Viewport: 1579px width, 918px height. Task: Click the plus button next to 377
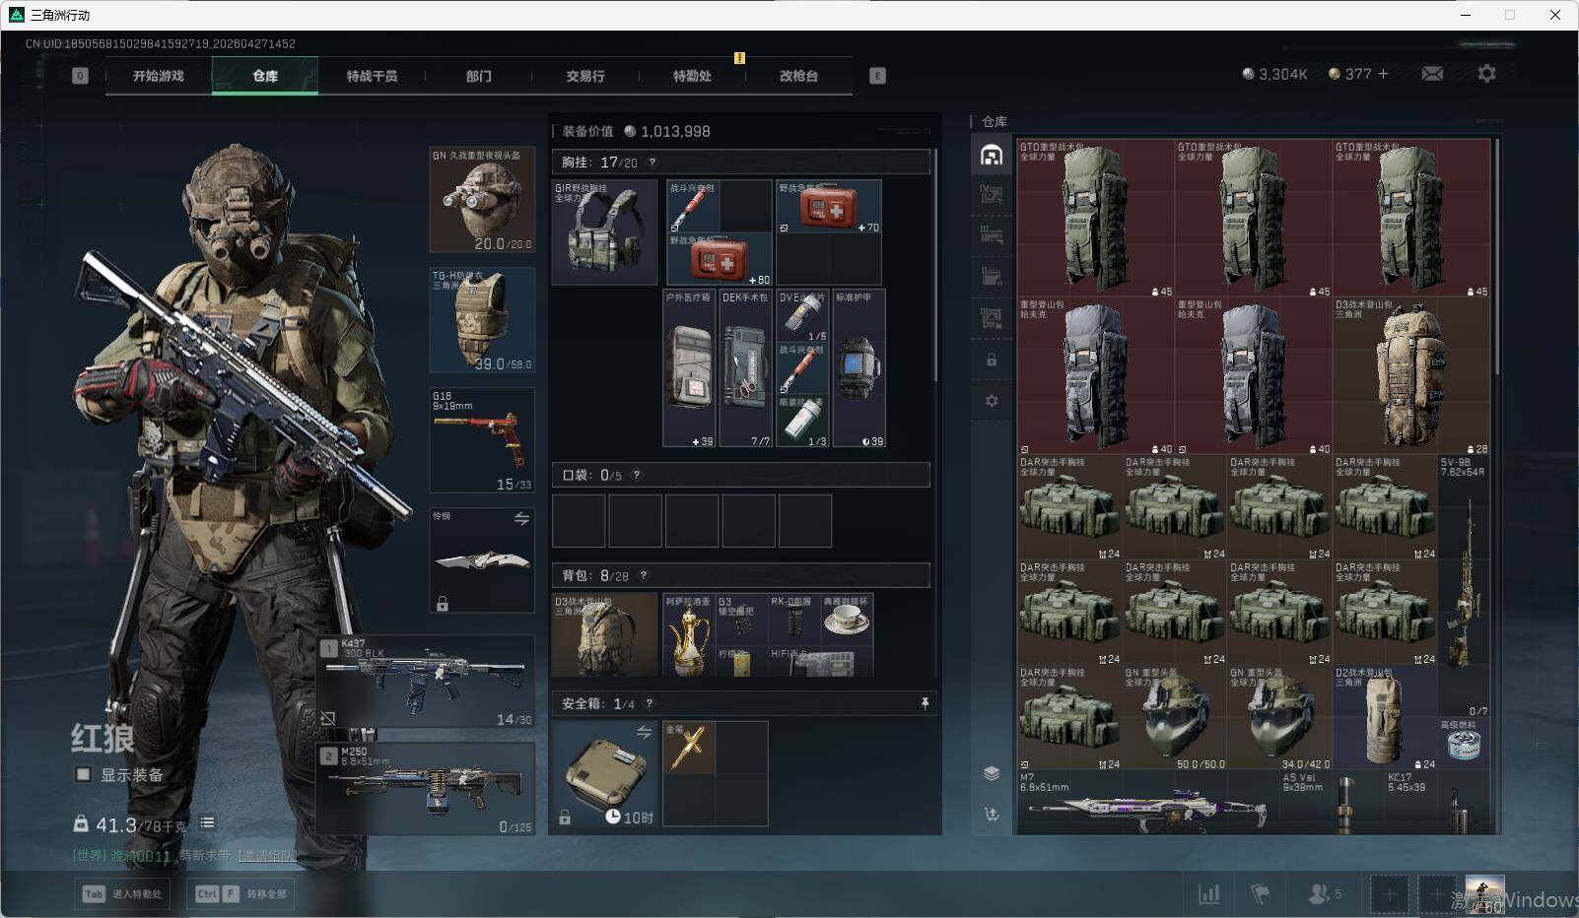point(1383,74)
